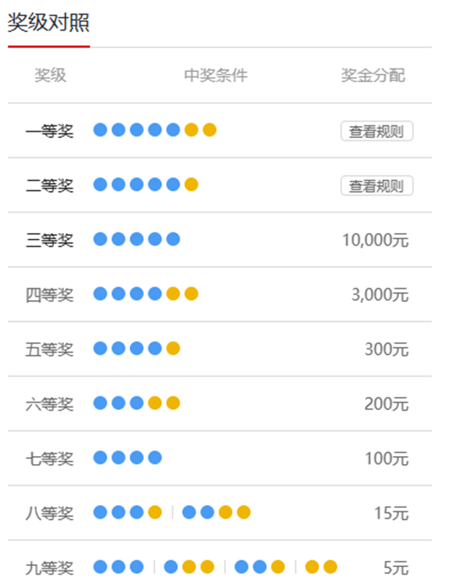Select the 五等奖 row label
This screenshot has height=585, width=450.
50,350
